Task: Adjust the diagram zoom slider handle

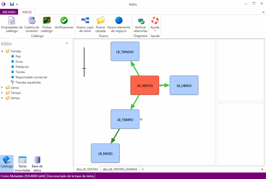Action: pyautogui.click(x=84, y=68)
